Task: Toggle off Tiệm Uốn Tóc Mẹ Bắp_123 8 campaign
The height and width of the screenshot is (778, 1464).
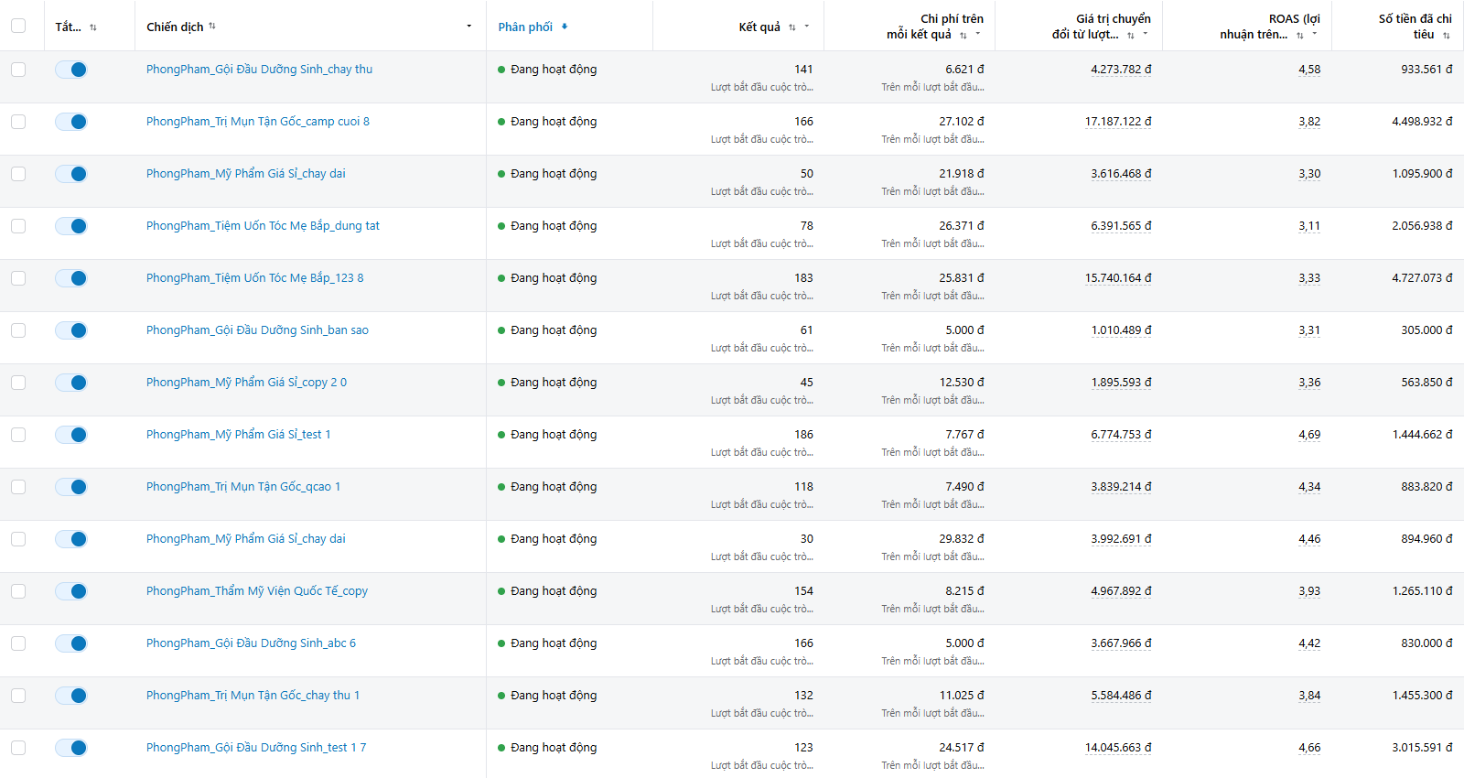Action: pyautogui.click(x=71, y=278)
